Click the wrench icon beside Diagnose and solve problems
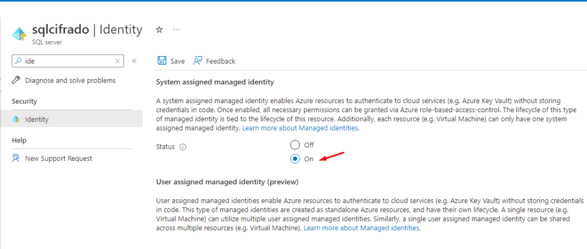The height and width of the screenshot is (249, 587). (15, 80)
